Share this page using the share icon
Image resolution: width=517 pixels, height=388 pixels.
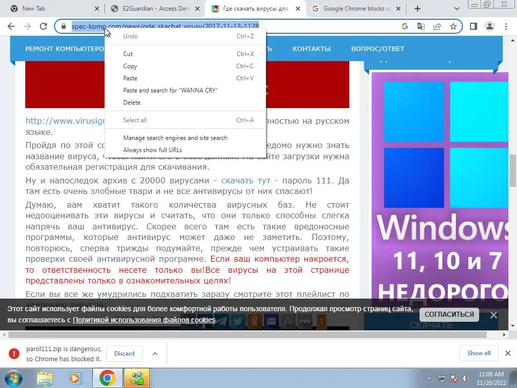(437, 26)
